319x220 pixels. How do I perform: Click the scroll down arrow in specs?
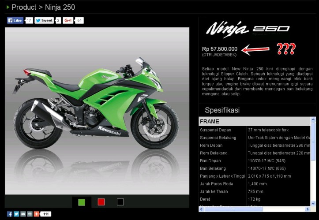313,203
